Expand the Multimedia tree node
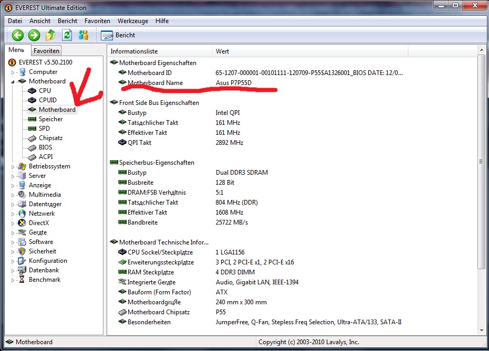 pyautogui.click(x=13, y=195)
